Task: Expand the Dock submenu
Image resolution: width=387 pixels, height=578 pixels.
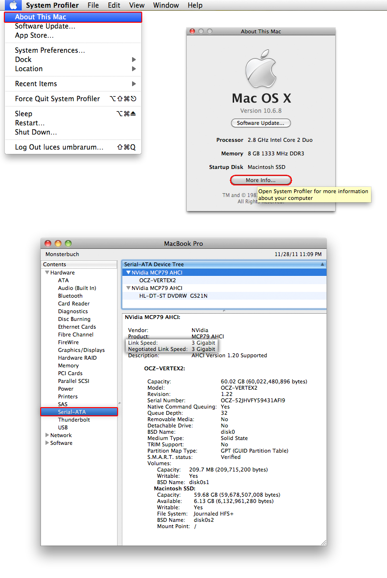Action: 73,60
